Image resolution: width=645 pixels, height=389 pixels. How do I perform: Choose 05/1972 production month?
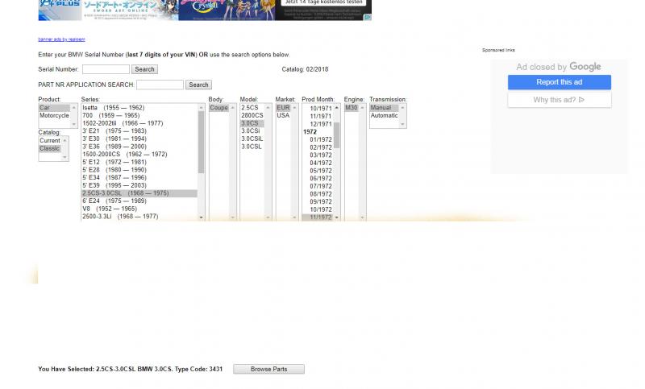tap(321, 171)
